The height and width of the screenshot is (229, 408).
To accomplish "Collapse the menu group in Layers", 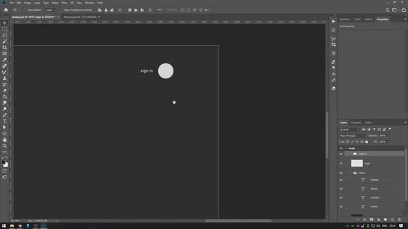I will (351, 173).
